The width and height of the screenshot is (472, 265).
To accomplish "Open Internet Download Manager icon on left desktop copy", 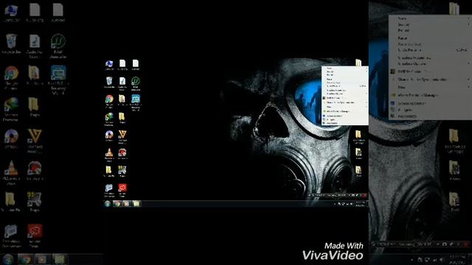I will click(11, 105).
